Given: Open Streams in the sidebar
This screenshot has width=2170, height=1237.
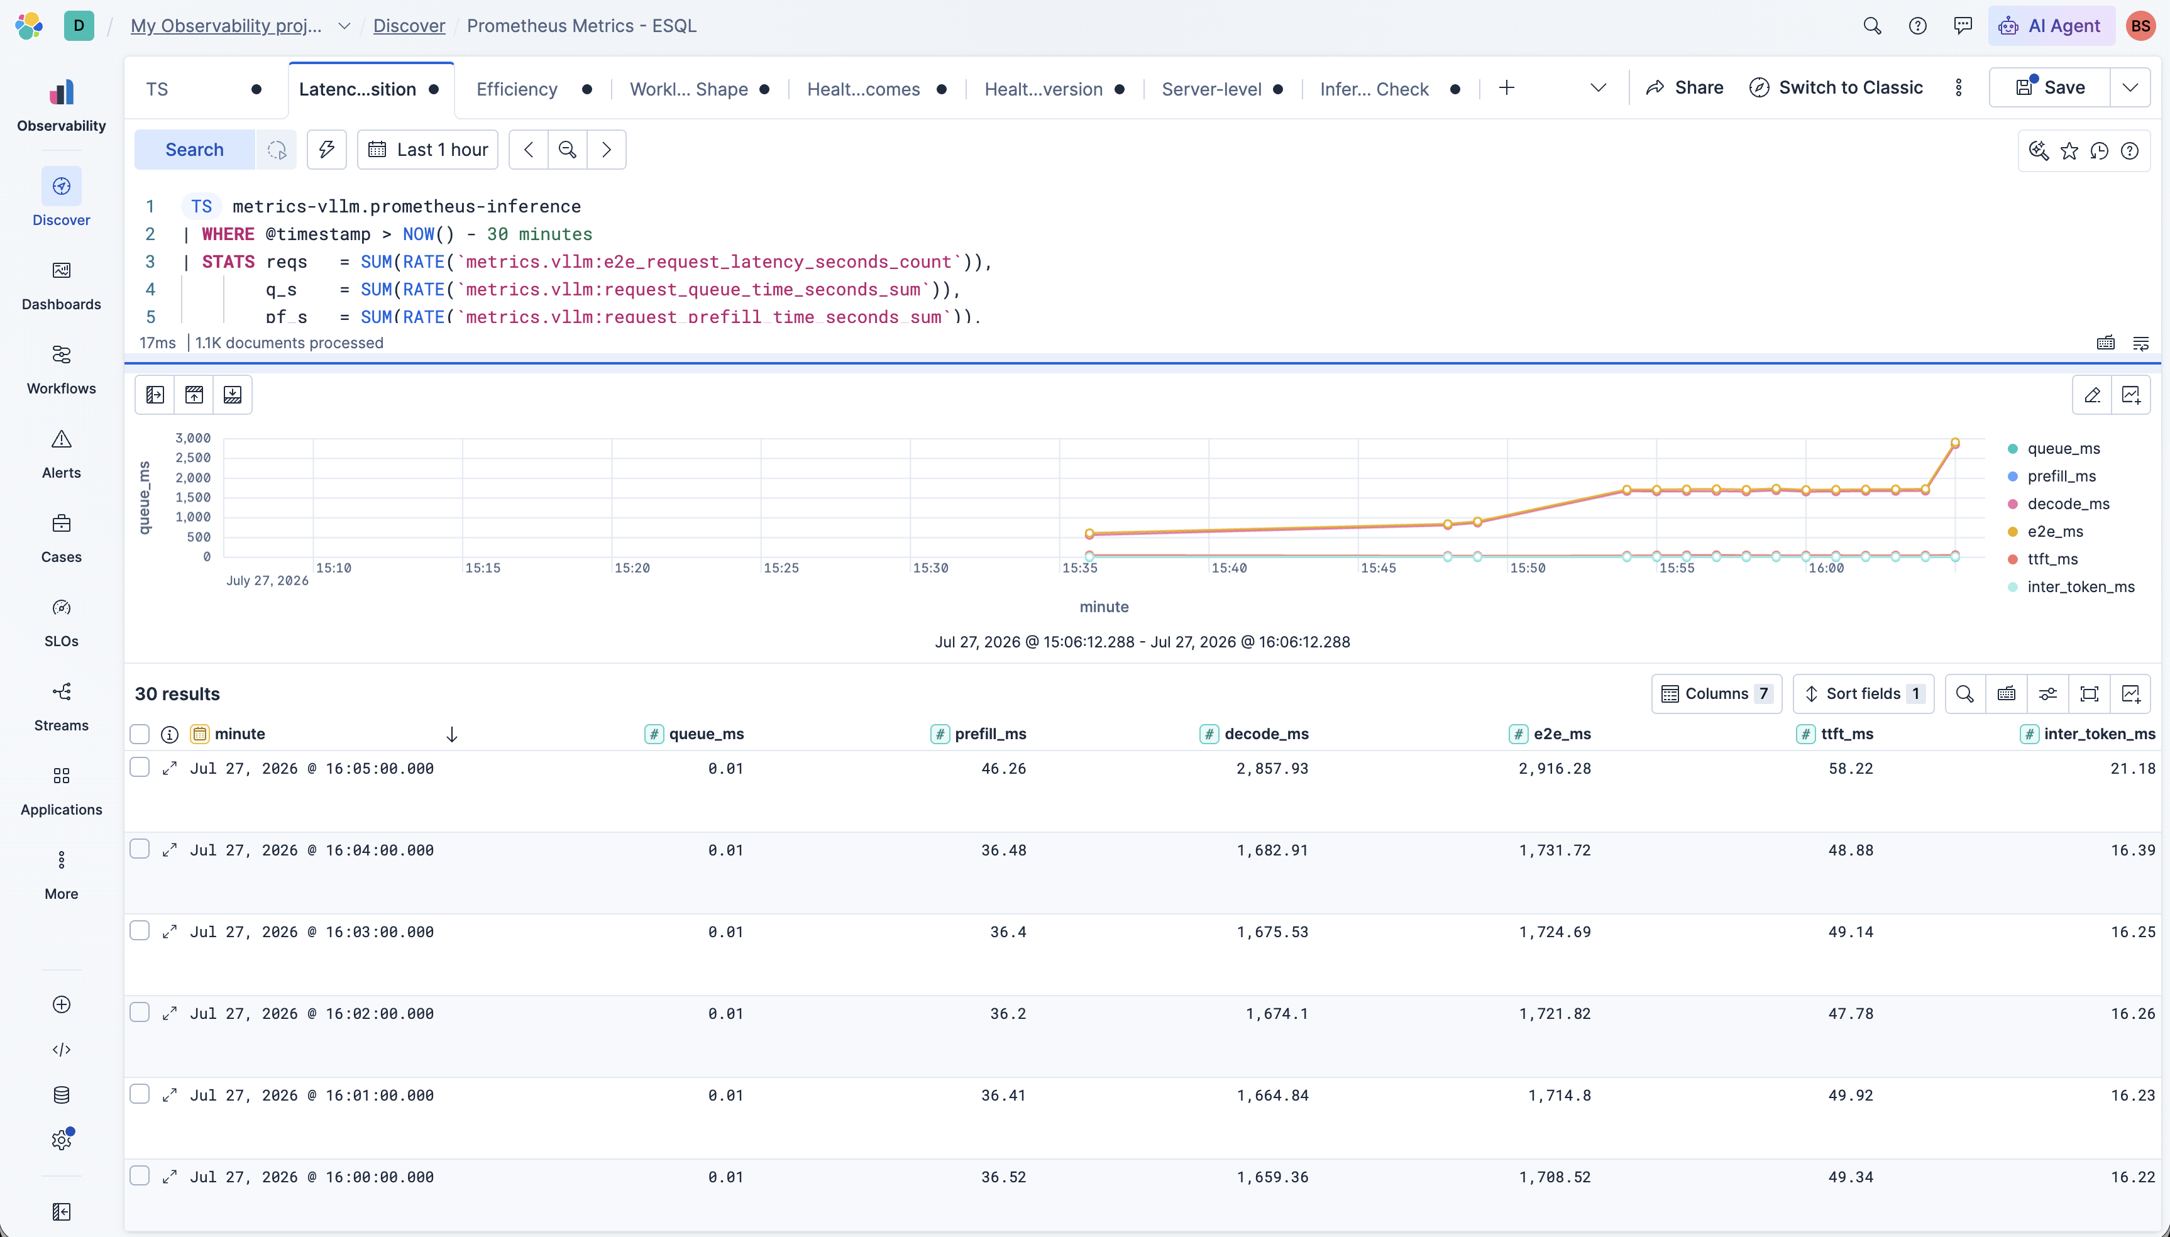Looking at the screenshot, I should click(x=61, y=706).
